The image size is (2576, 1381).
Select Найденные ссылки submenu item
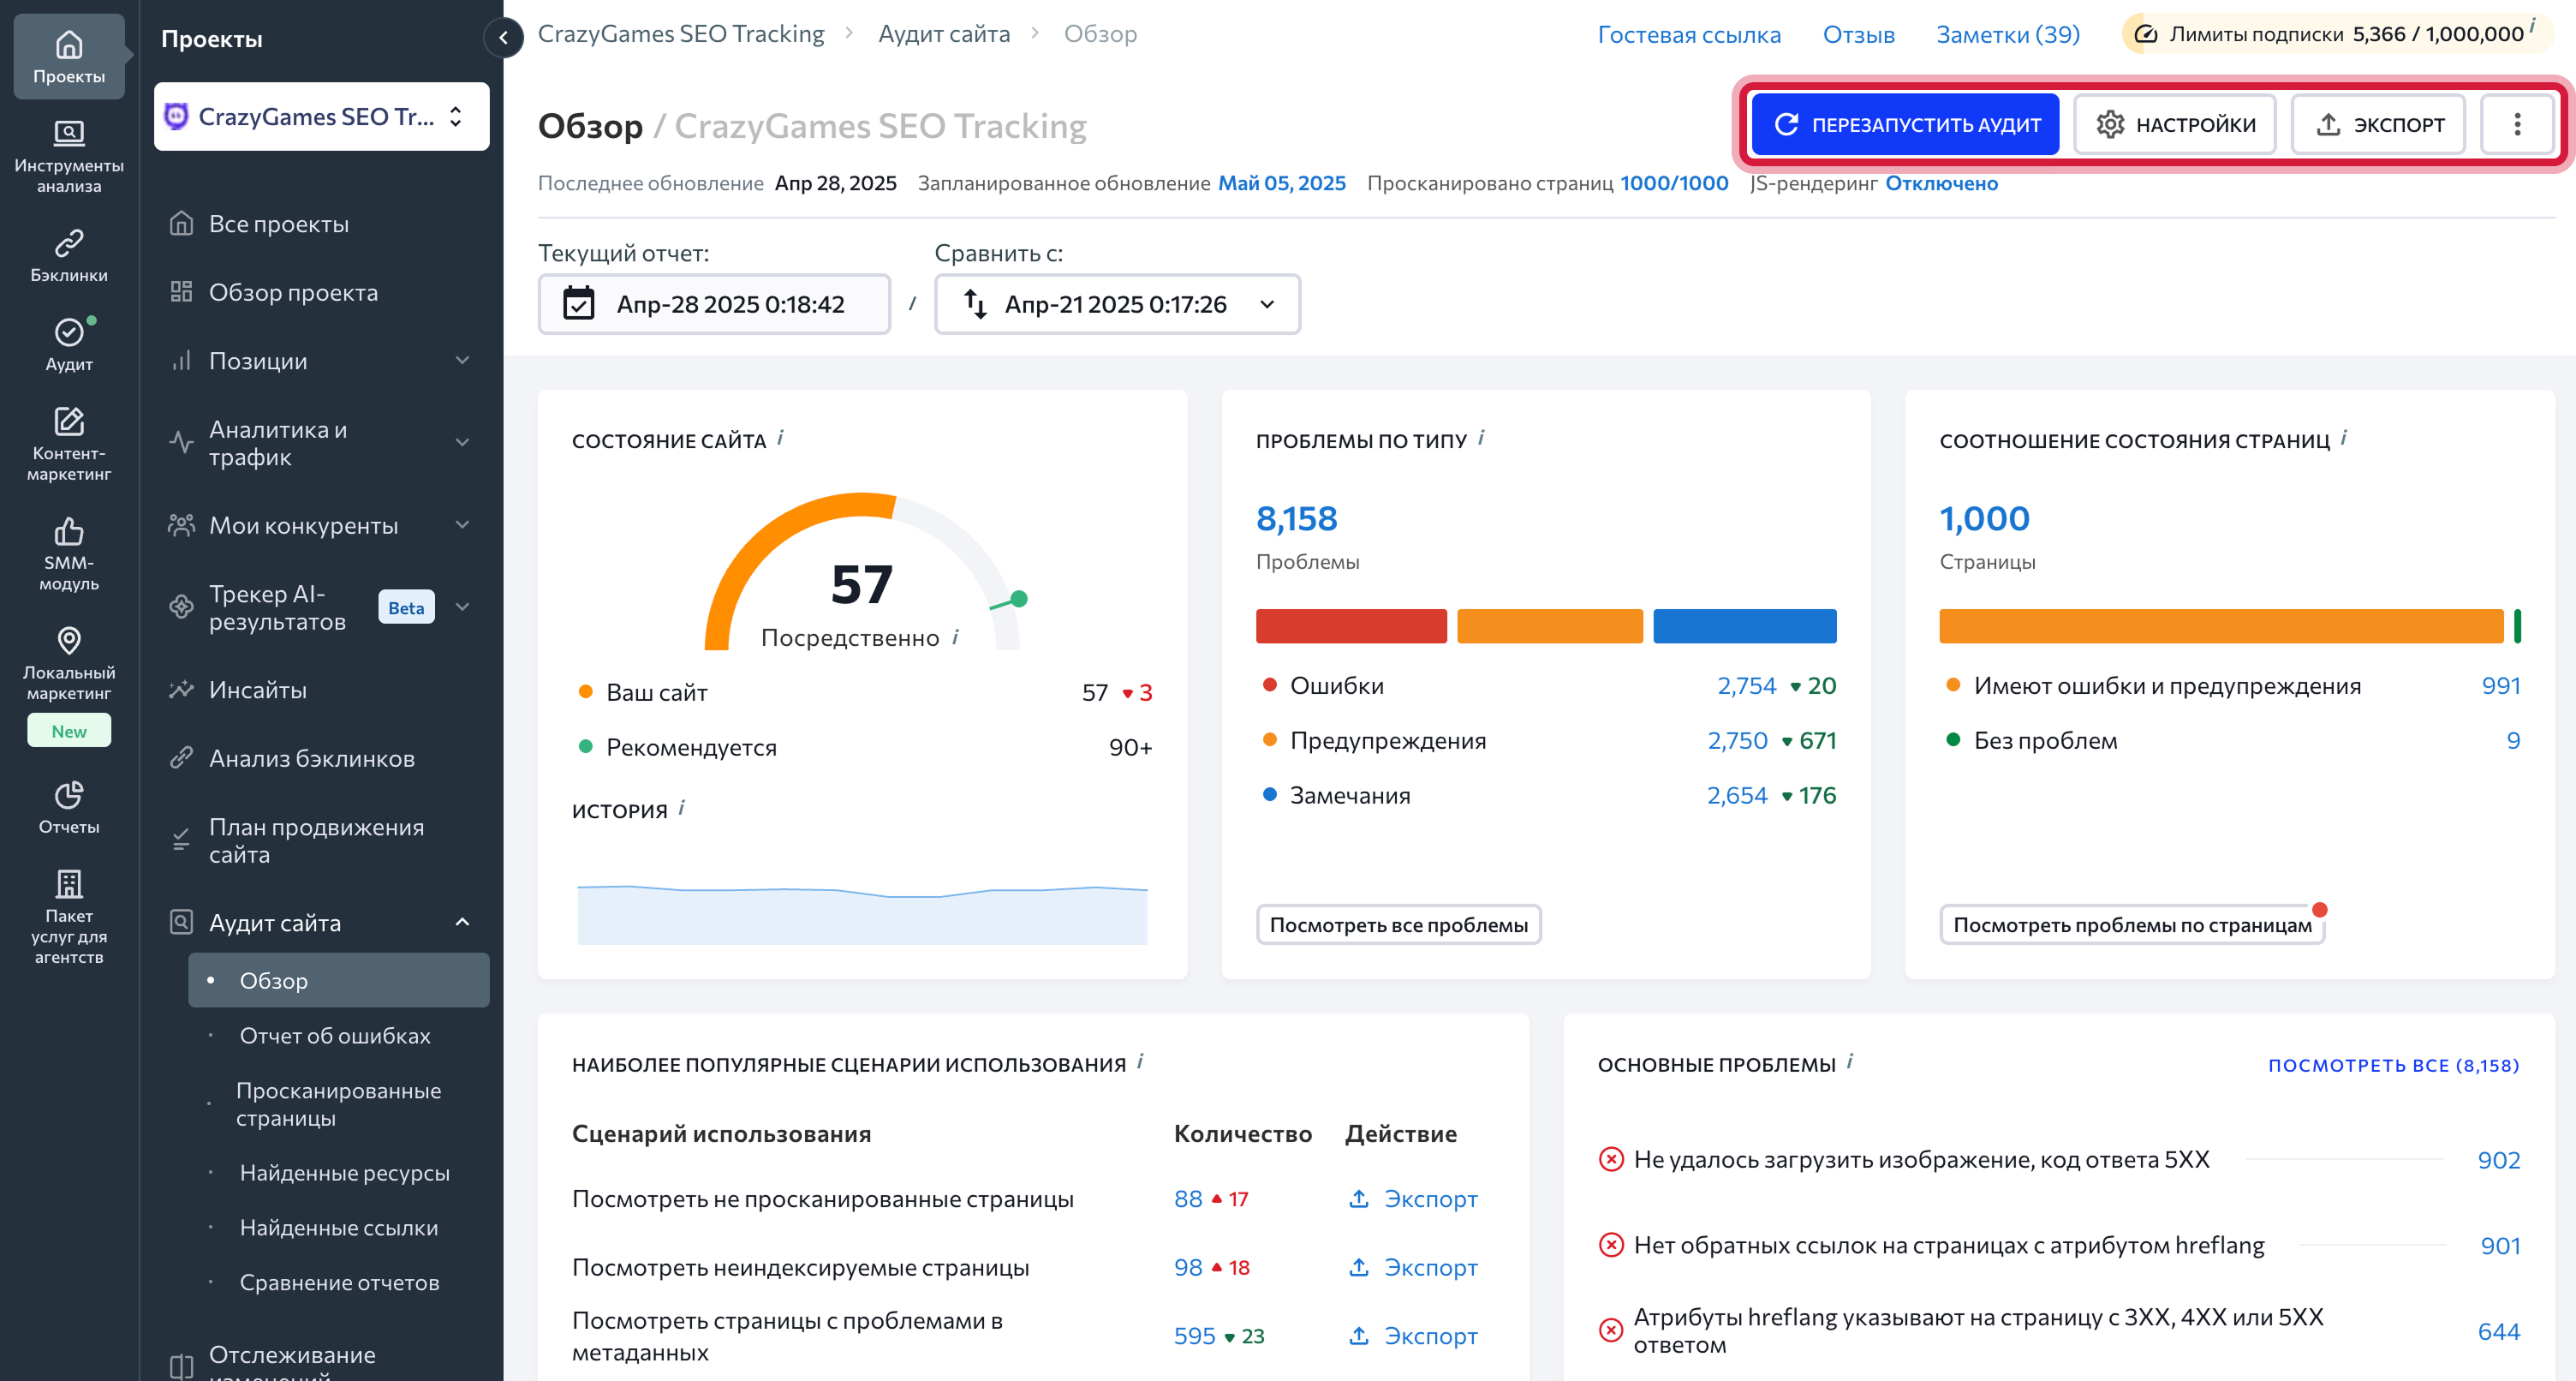(x=338, y=1227)
